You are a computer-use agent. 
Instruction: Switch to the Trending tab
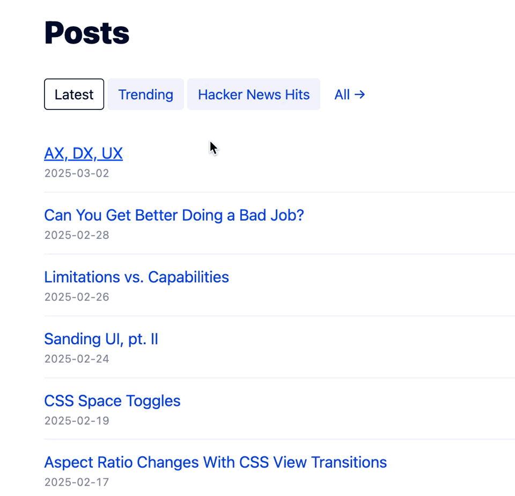point(145,94)
